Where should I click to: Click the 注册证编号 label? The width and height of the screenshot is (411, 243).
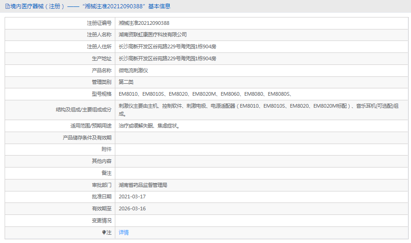[x=99, y=23]
